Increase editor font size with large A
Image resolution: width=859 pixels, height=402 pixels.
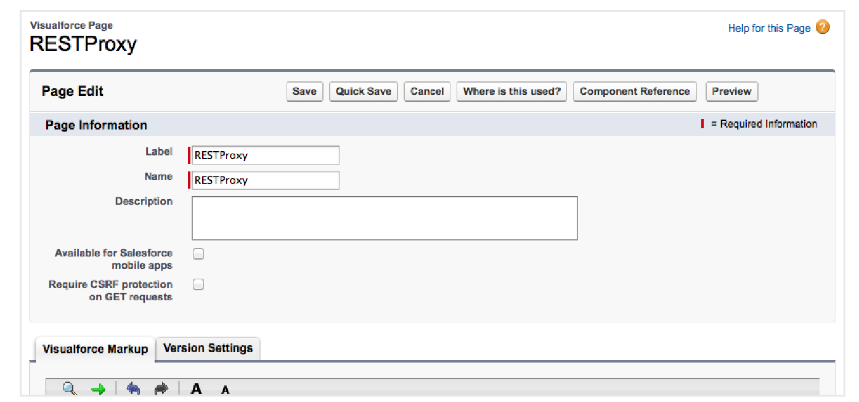coord(196,389)
